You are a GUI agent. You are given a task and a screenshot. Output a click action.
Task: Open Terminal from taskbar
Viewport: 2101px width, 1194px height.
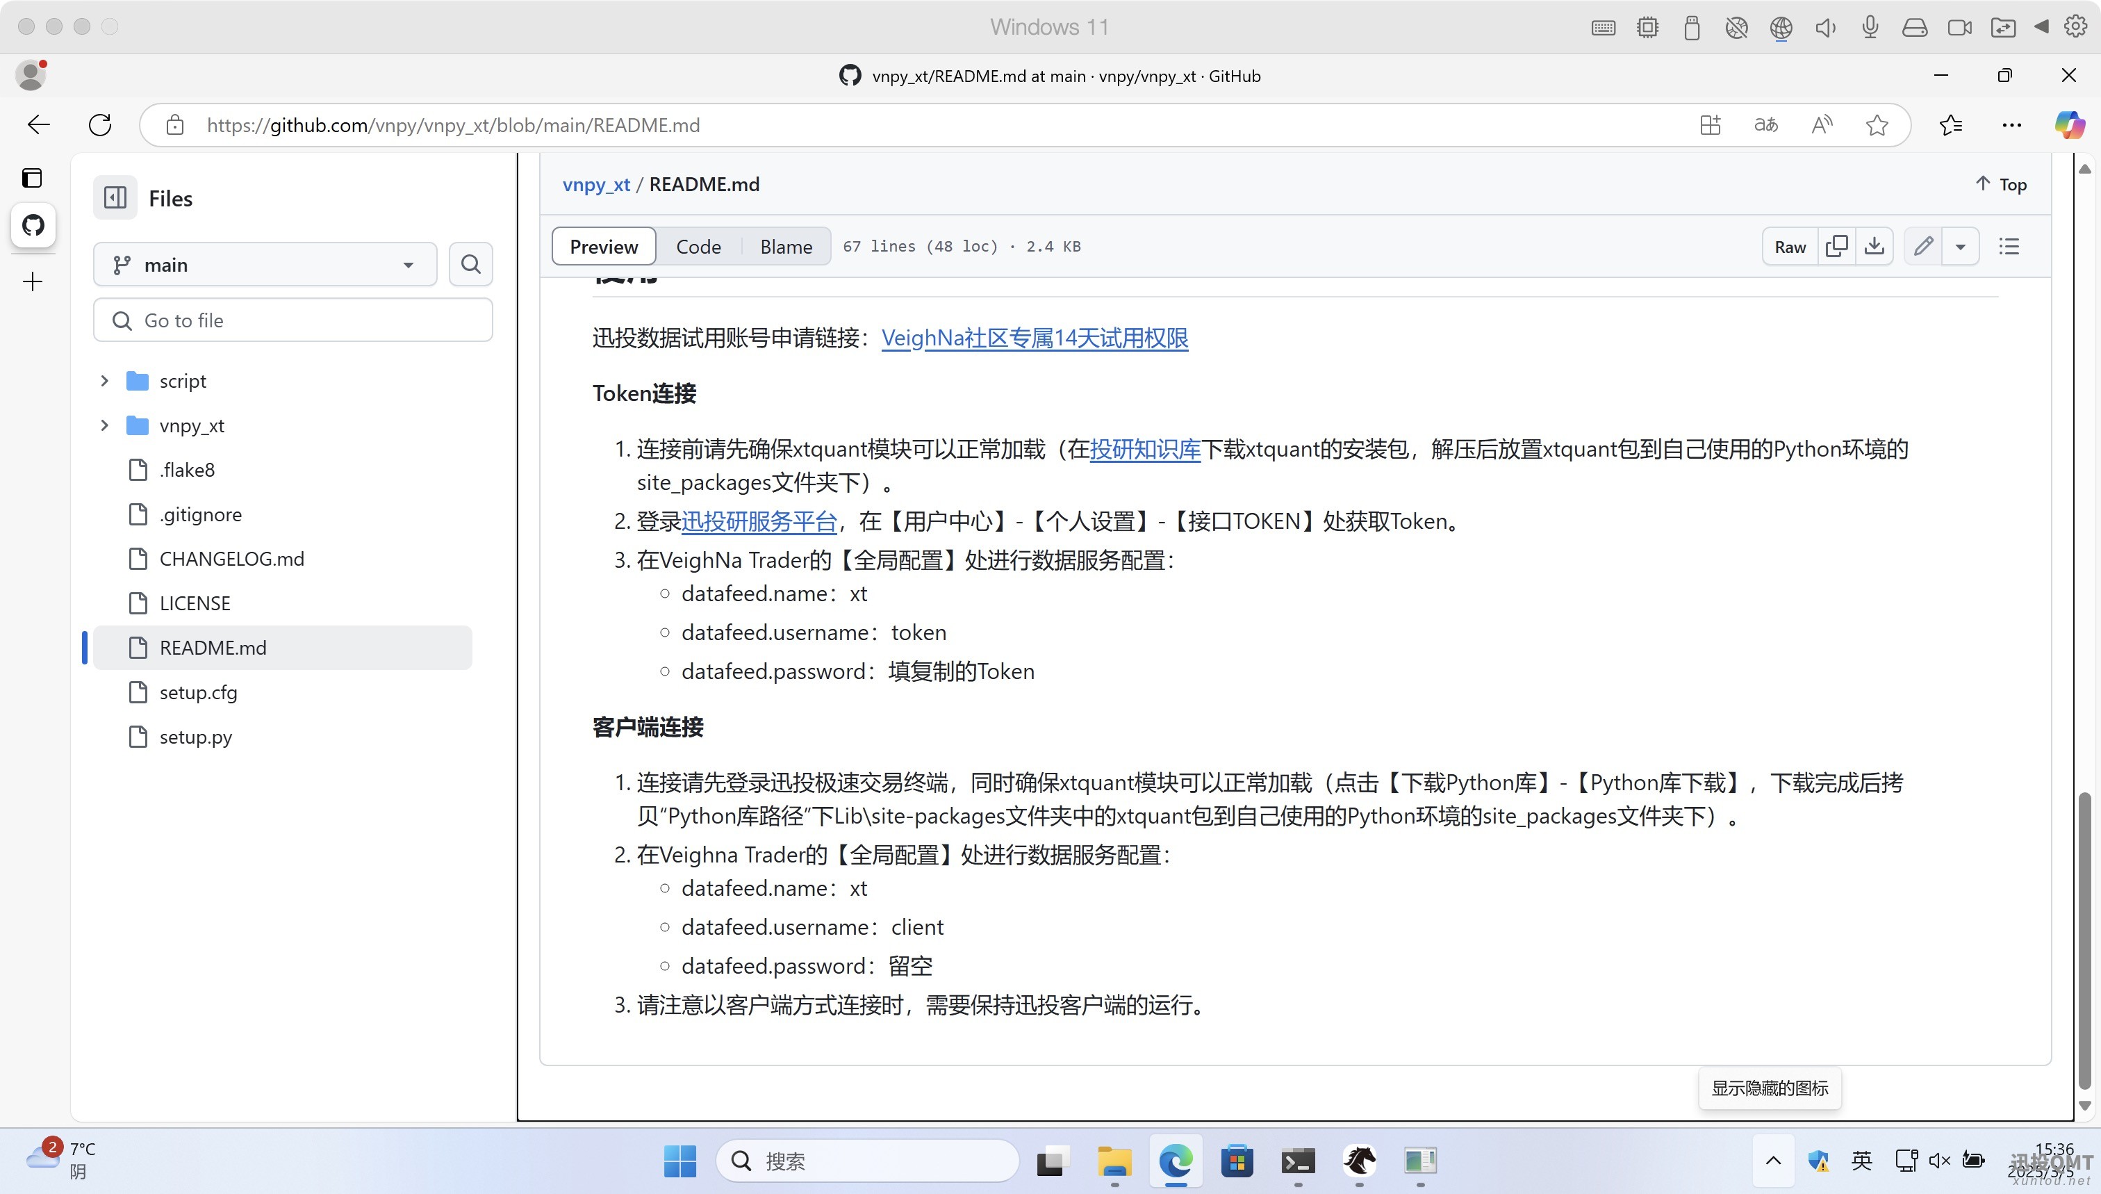(1299, 1161)
